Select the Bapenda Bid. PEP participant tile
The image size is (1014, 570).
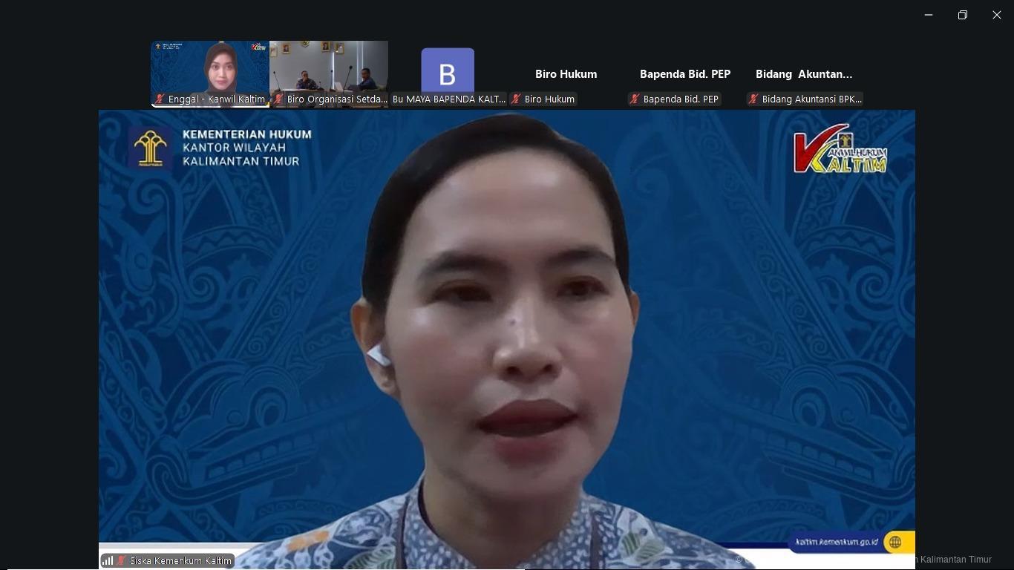click(685, 74)
